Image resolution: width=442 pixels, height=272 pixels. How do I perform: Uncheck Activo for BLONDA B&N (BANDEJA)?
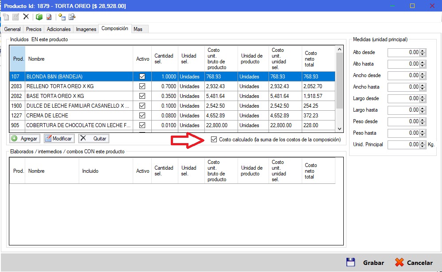(x=142, y=77)
